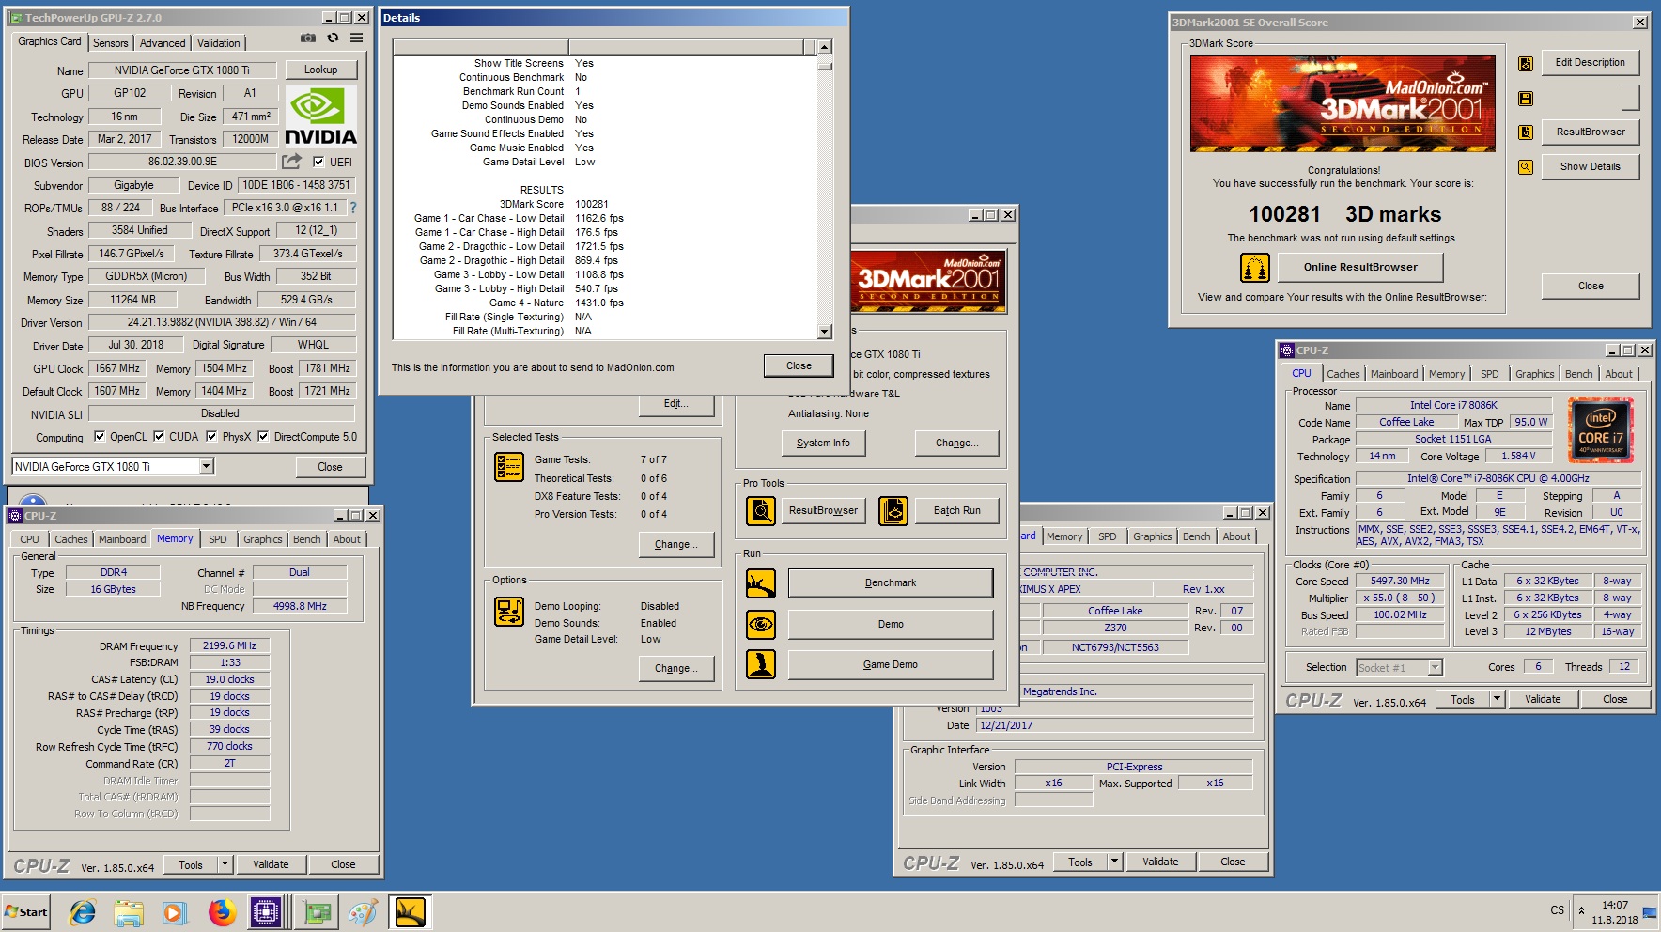Toggle the UEFI checkbox in GPU-Z
Viewport: 1661px width, 932px height.
click(318, 162)
